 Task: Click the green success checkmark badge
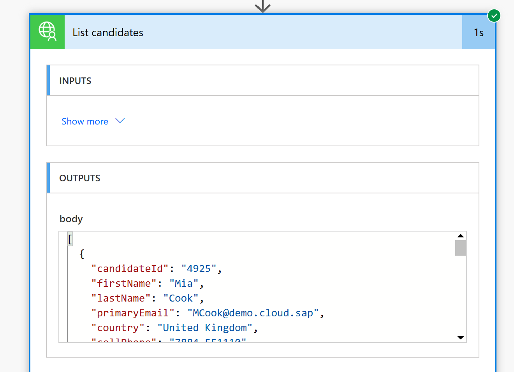494,16
